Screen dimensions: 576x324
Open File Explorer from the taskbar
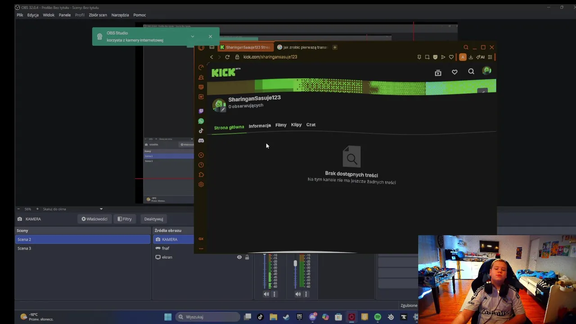tap(273, 317)
